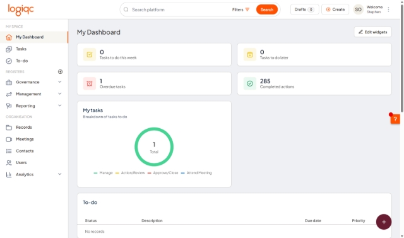
Task: Sort To-do table by Description header
Action: (152, 221)
